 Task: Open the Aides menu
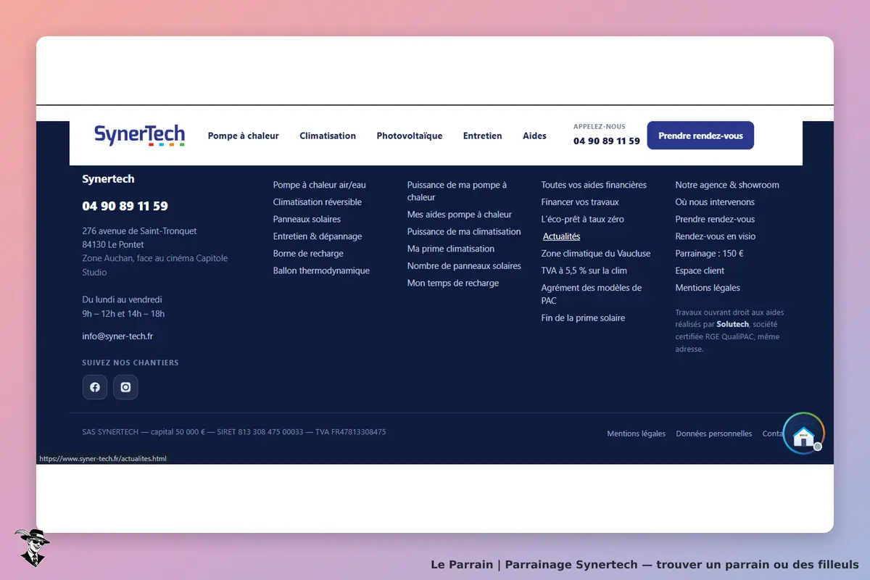click(x=535, y=136)
